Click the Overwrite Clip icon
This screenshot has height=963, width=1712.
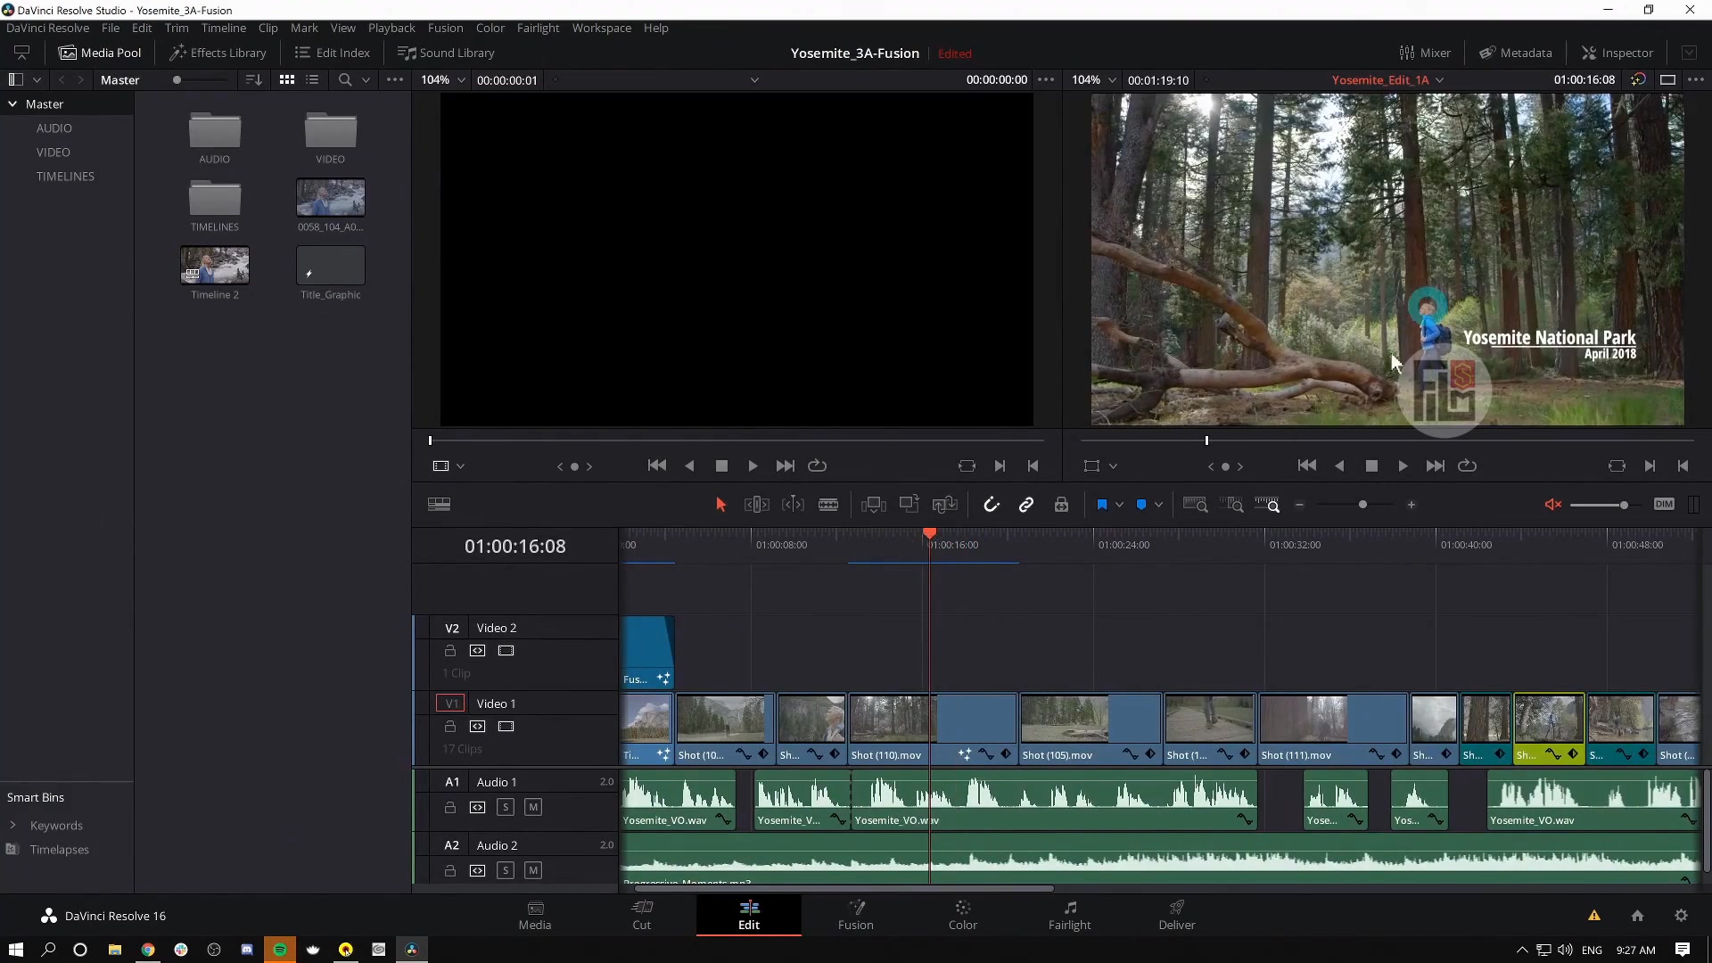(909, 505)
